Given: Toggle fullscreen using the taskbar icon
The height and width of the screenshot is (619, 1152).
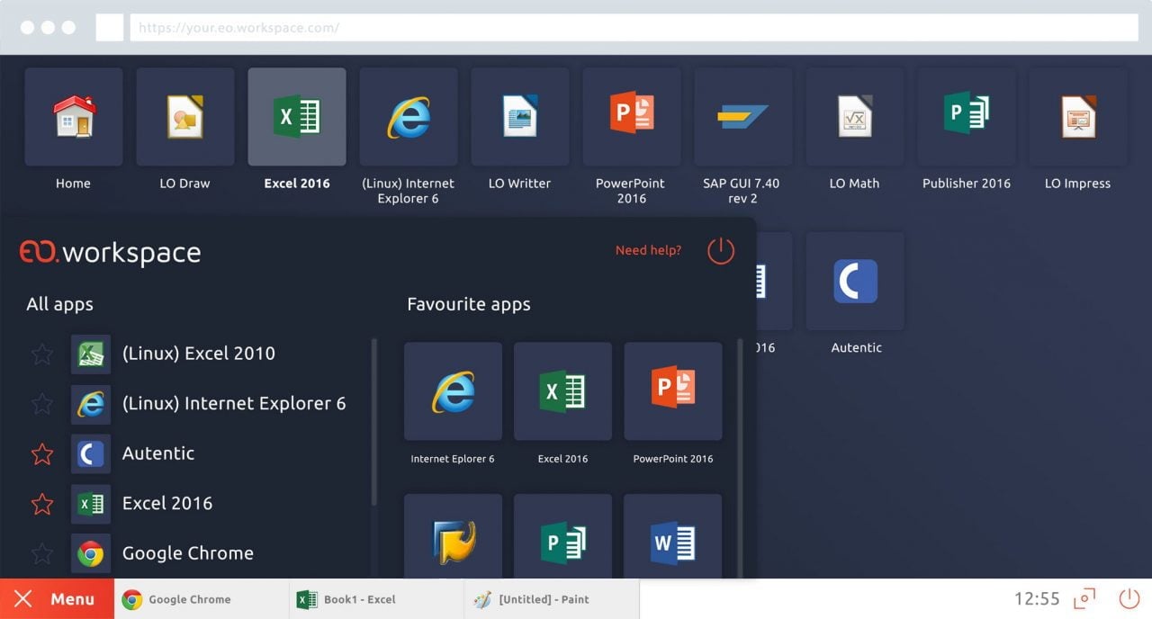Looking at the screenshot, I should 1084,598.
